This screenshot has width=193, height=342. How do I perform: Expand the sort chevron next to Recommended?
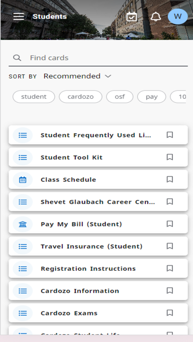pyautogui.click(x=108, y=76)
